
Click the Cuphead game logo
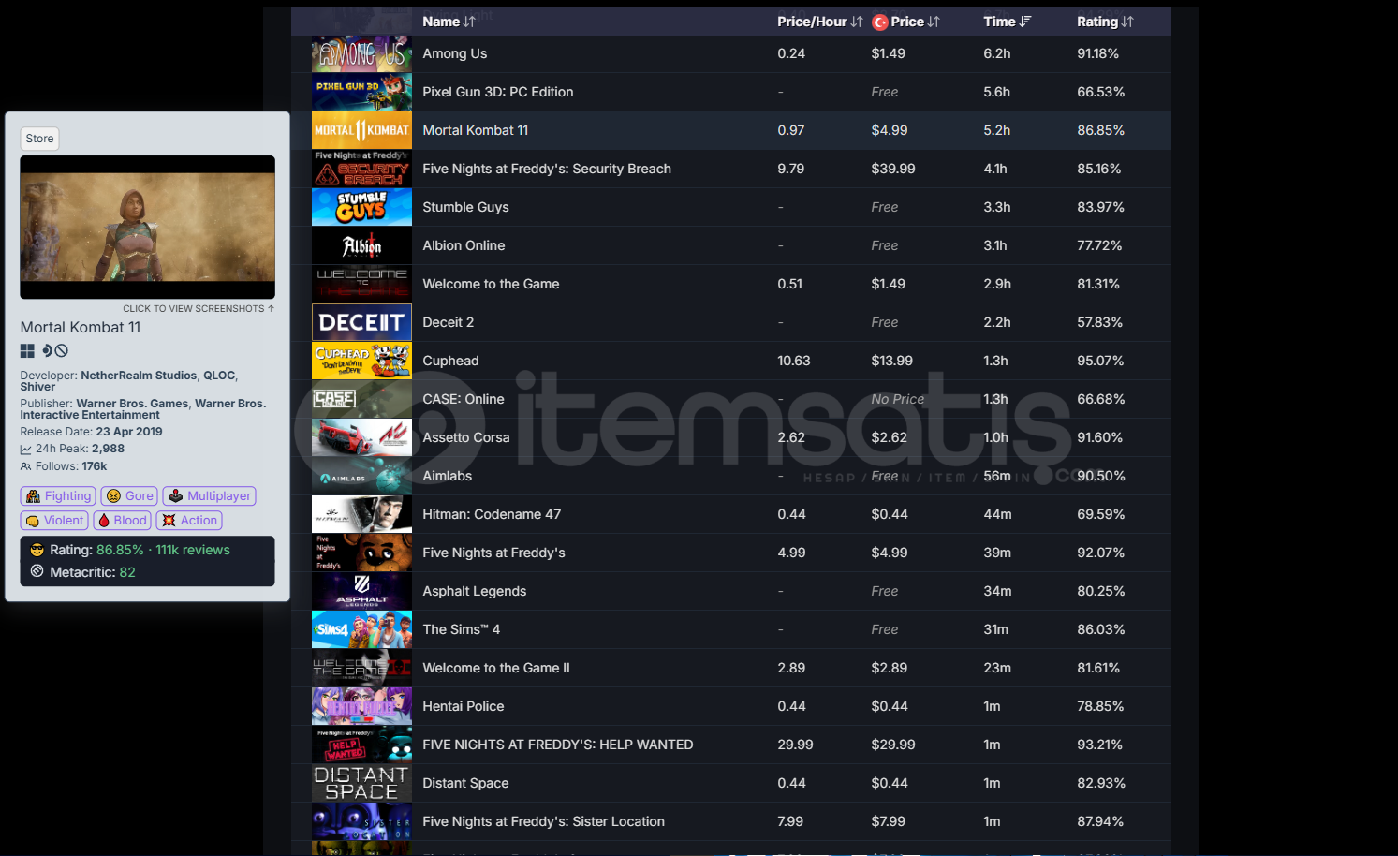361,361
